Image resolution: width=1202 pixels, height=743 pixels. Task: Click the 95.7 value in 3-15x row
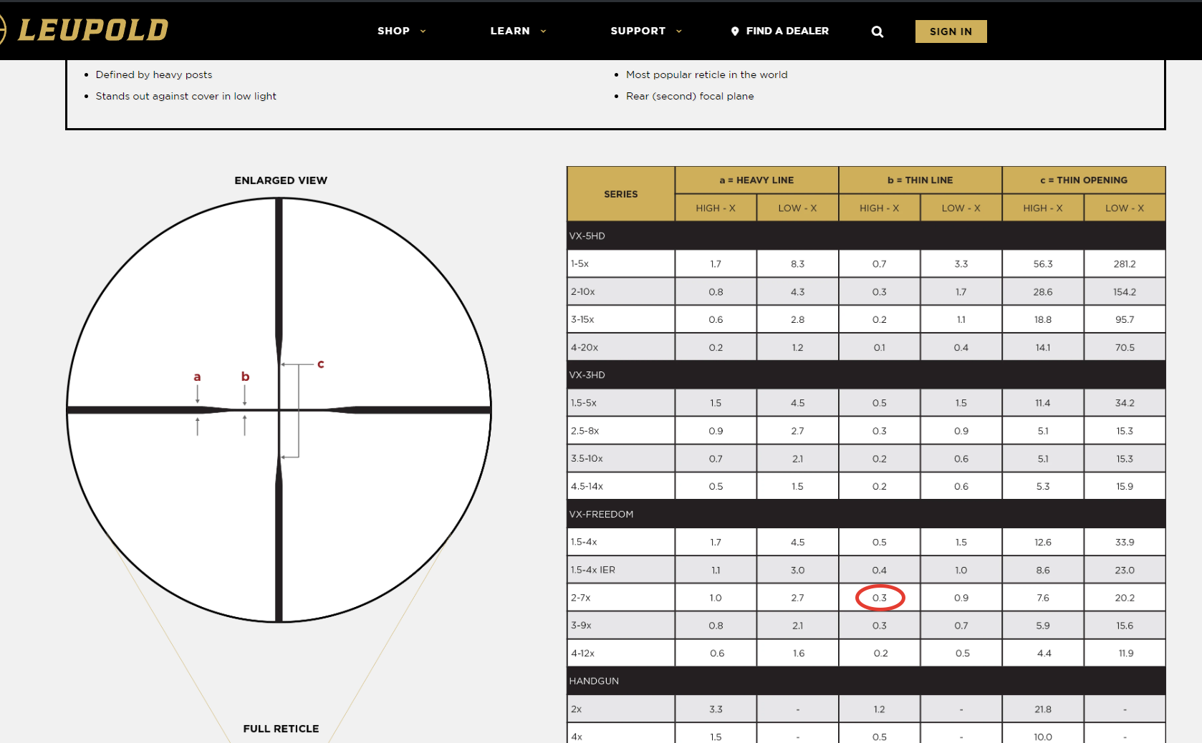(1125, 319)
